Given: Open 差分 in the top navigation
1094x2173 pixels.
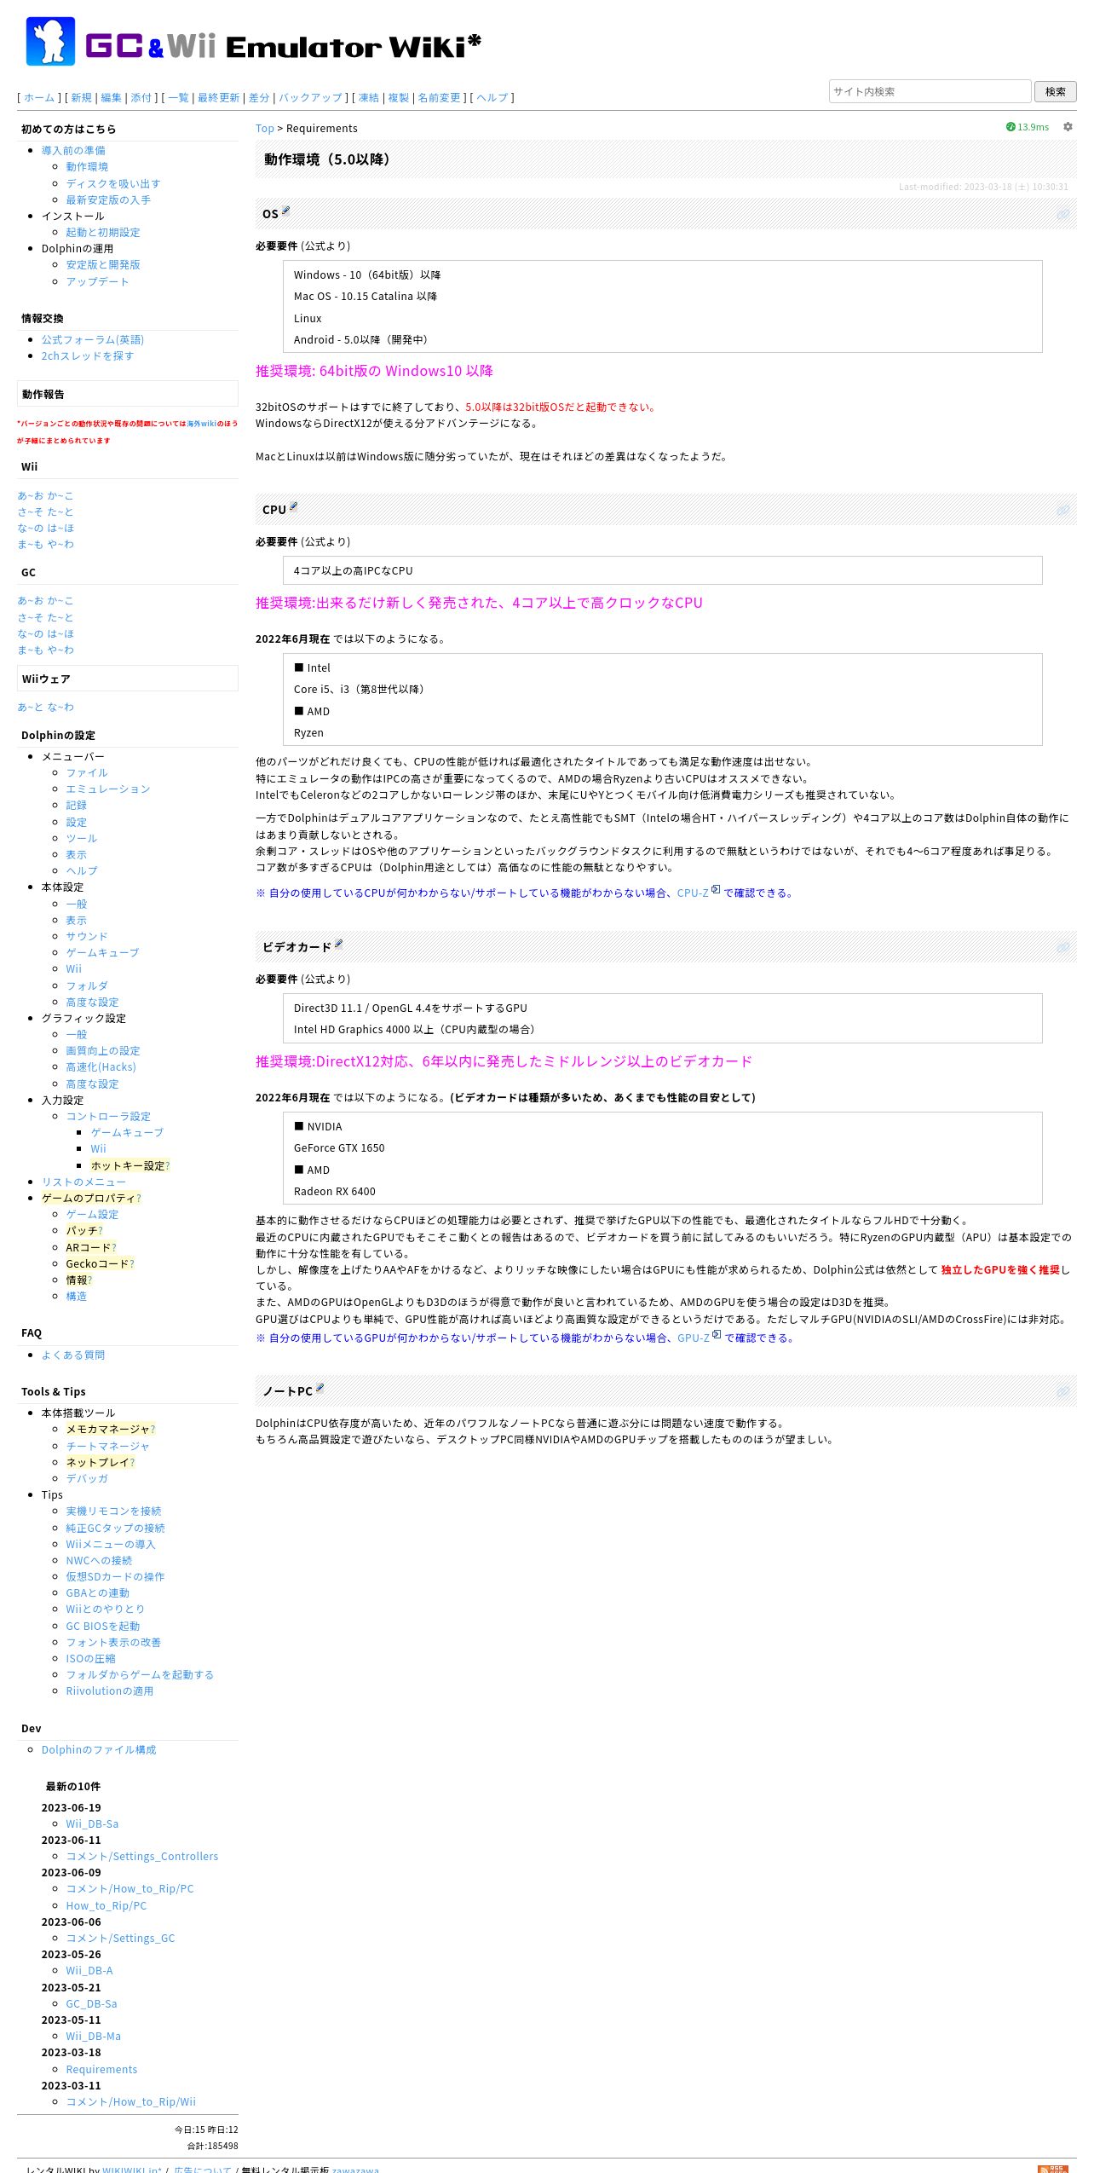Looking at the screenshot, I should click(259, 98).
